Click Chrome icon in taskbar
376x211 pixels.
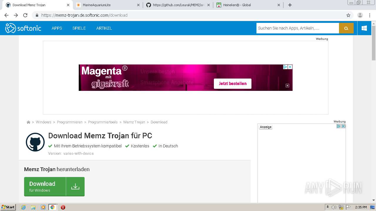pos(53,207)
